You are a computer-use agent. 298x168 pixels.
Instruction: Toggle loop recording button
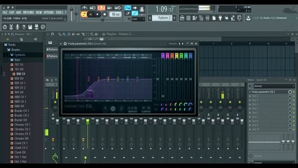118,8
